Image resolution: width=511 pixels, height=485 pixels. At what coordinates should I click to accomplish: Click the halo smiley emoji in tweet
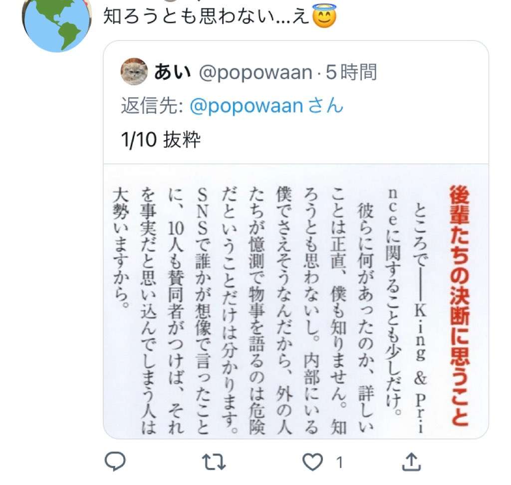(324, 15)
